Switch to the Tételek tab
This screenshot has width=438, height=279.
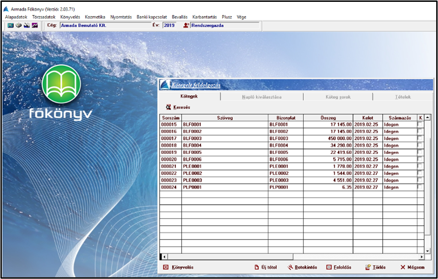tap(403, 97)
